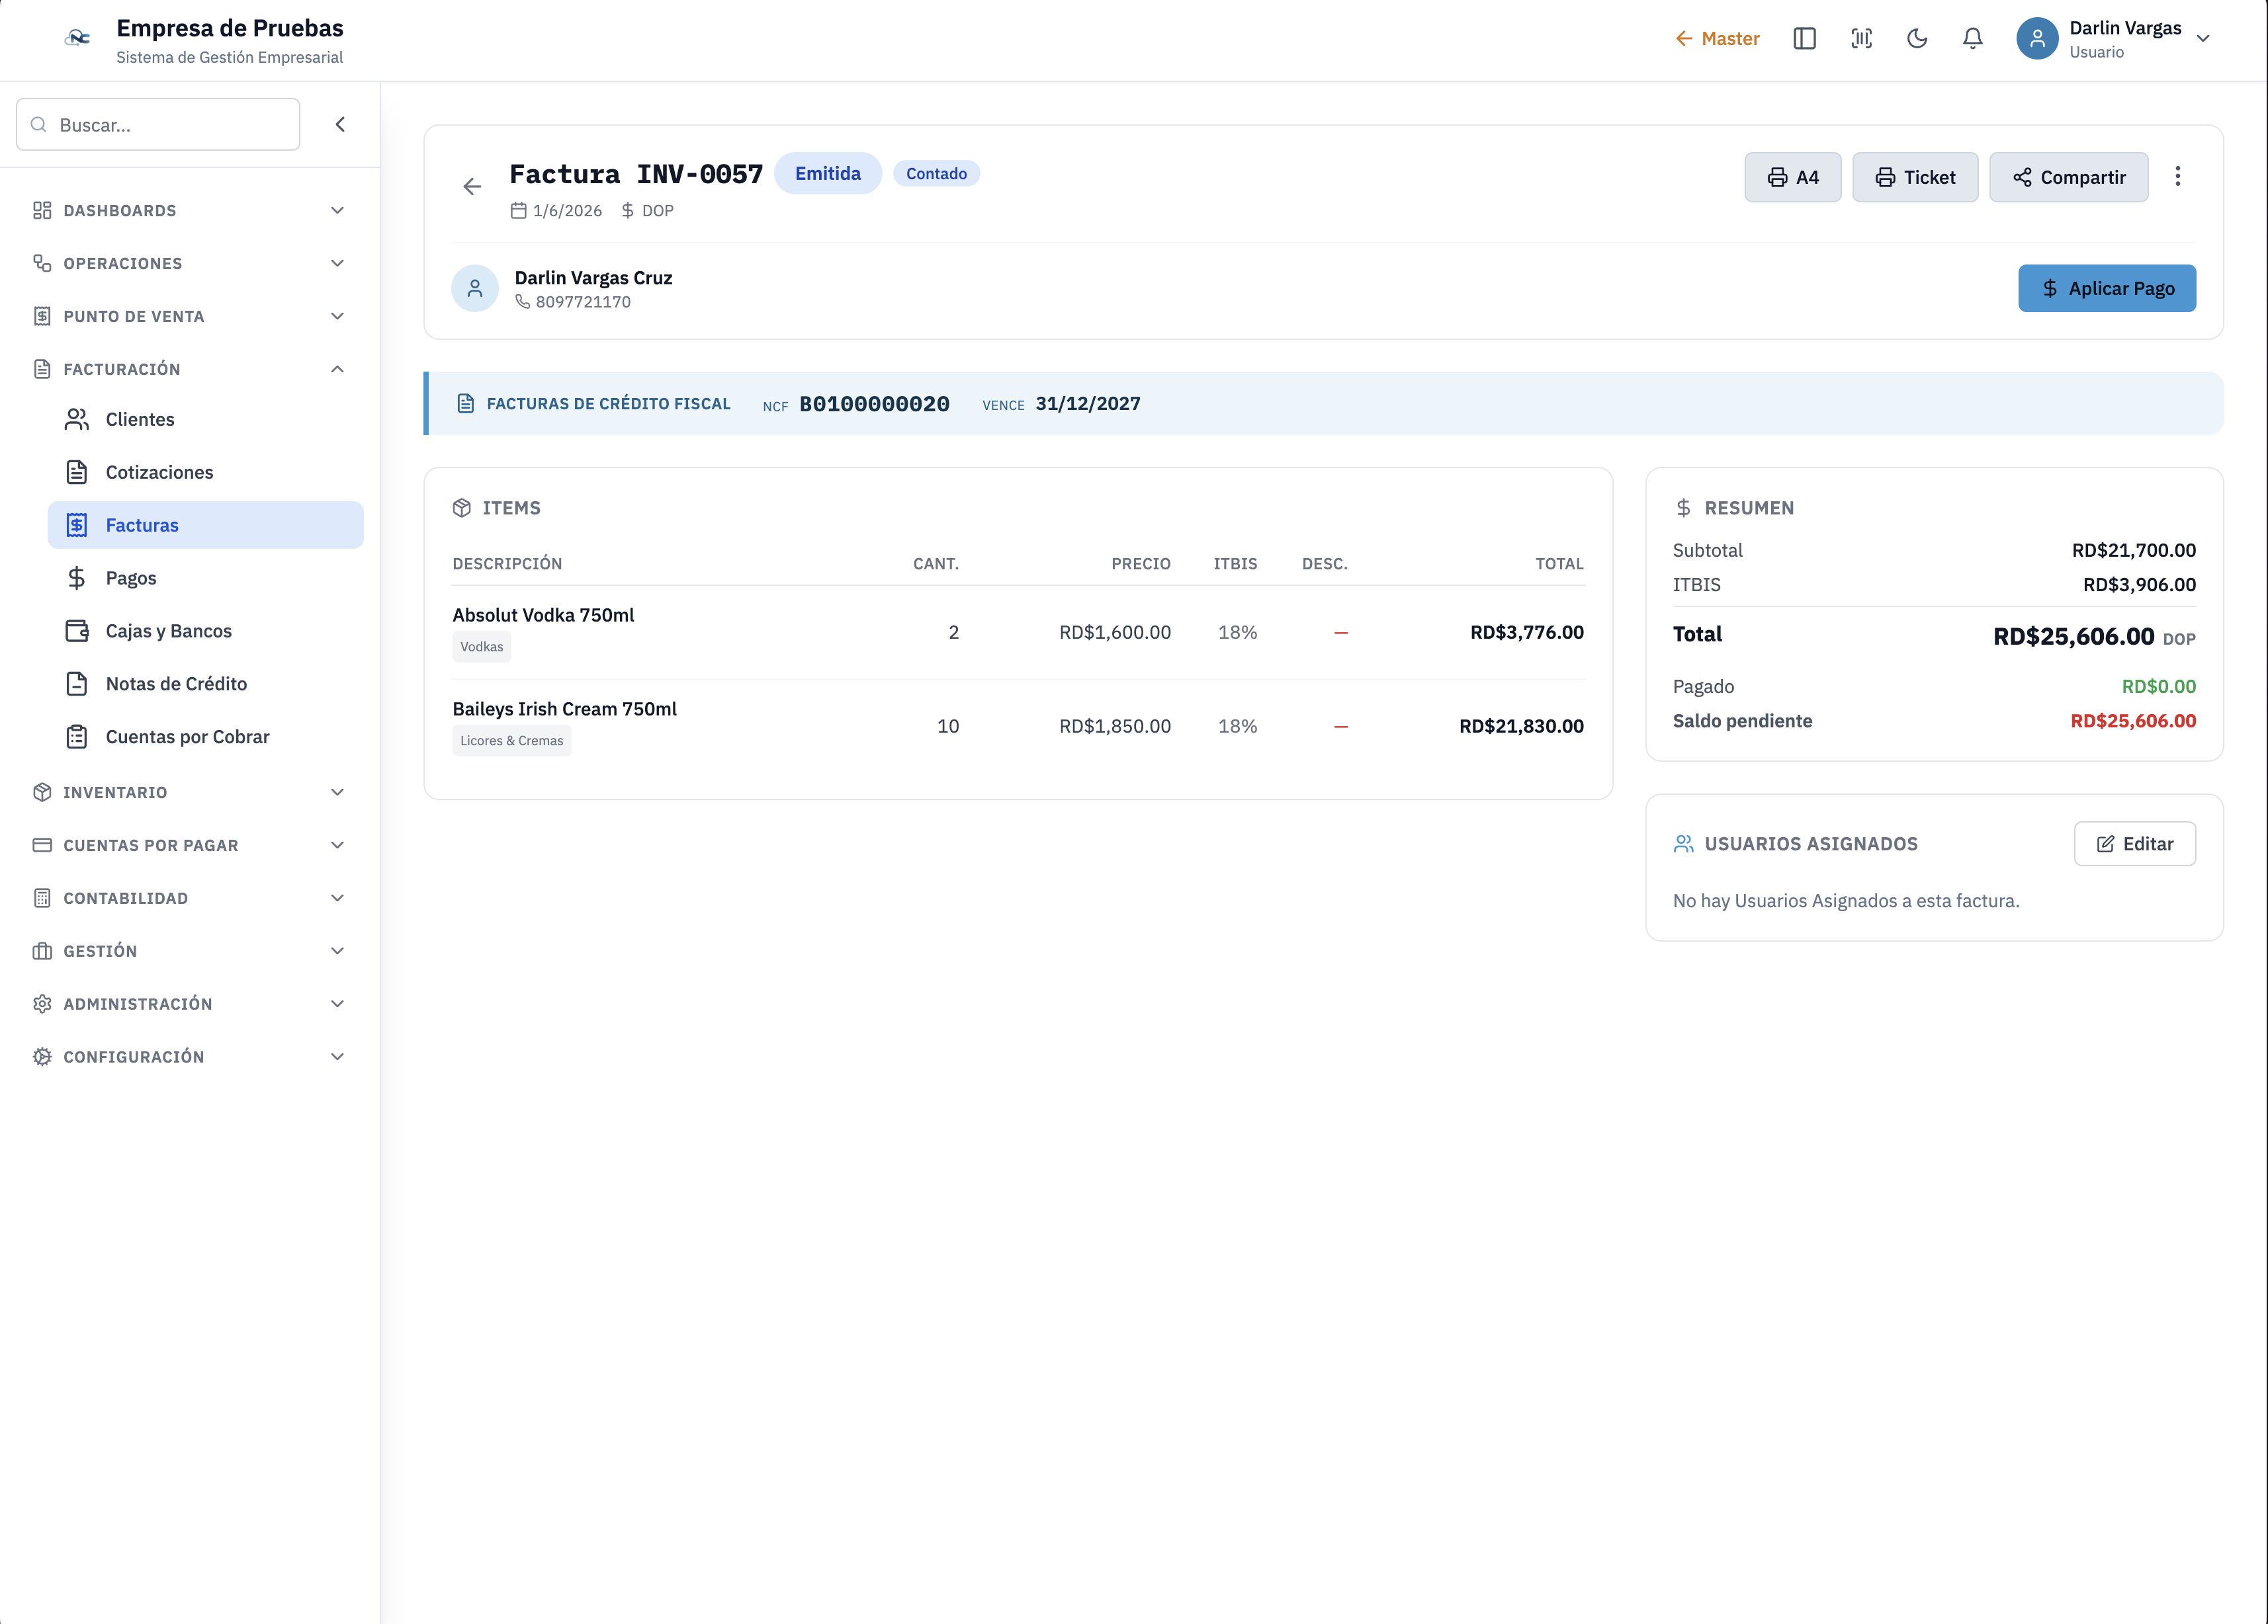Open Cuentas por Cobrar
The image size is (2268, 1624).
(205, 737)
